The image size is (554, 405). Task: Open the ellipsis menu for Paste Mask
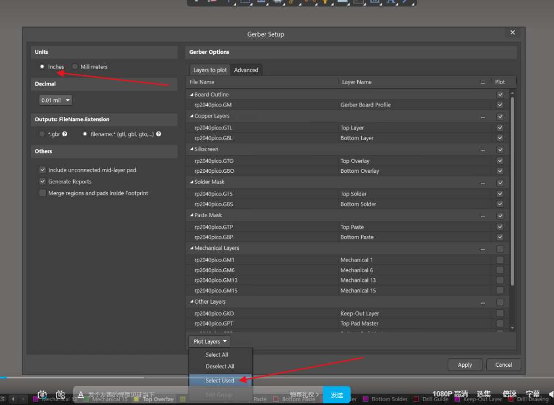pos(483,216)
